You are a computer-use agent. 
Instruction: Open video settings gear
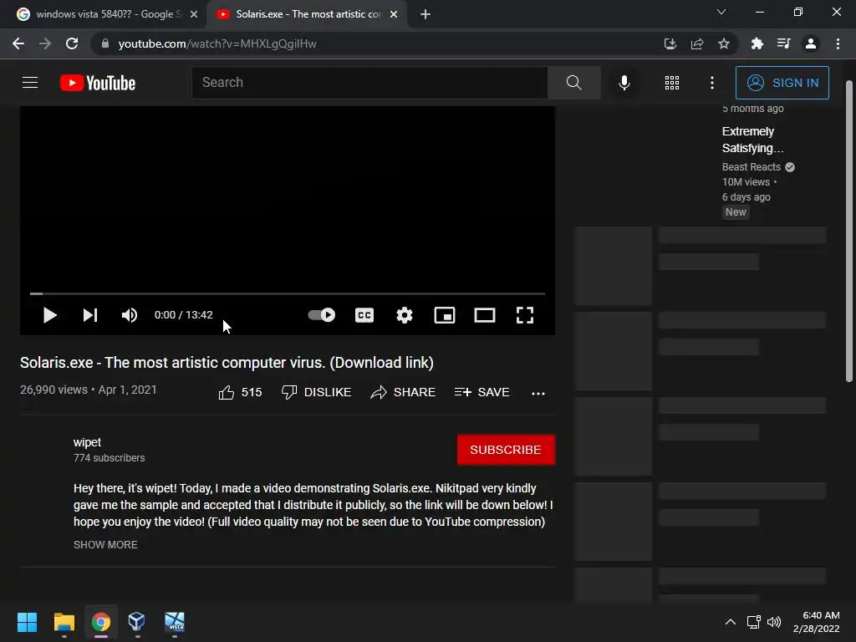405,315
